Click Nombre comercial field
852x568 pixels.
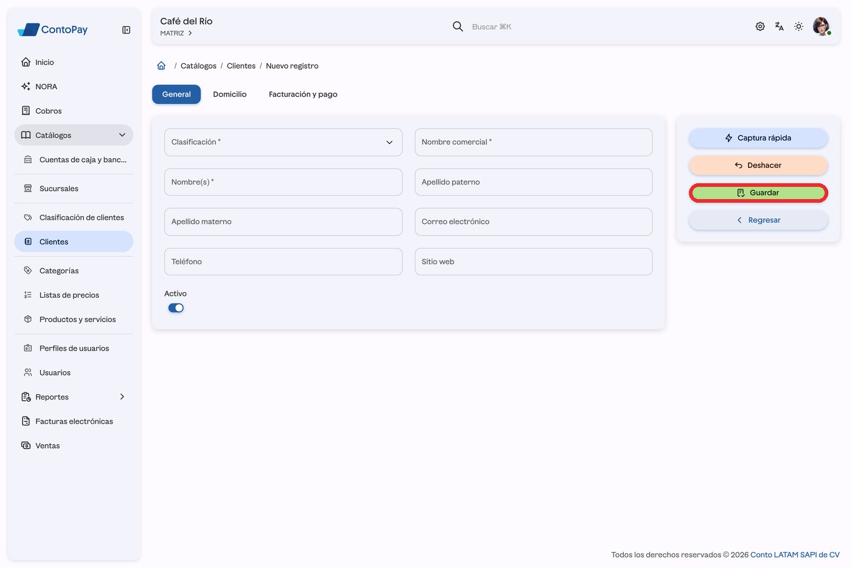tap(534, 142)
